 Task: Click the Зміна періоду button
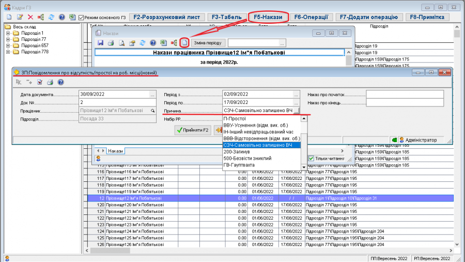pyautogui.click(x=208, y=43)
